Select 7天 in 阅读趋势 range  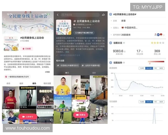[155, 68]
